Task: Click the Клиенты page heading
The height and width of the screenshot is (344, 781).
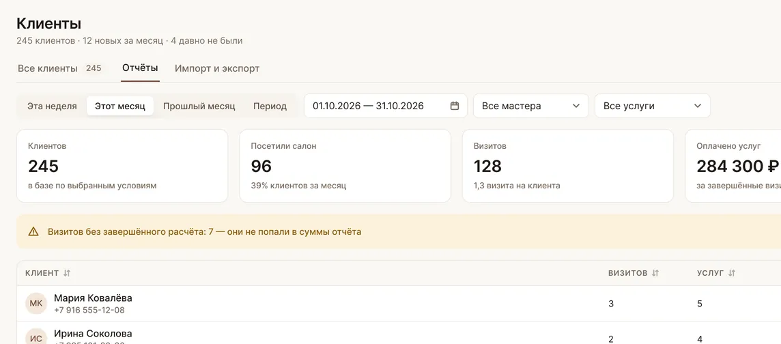Action: 49,23
